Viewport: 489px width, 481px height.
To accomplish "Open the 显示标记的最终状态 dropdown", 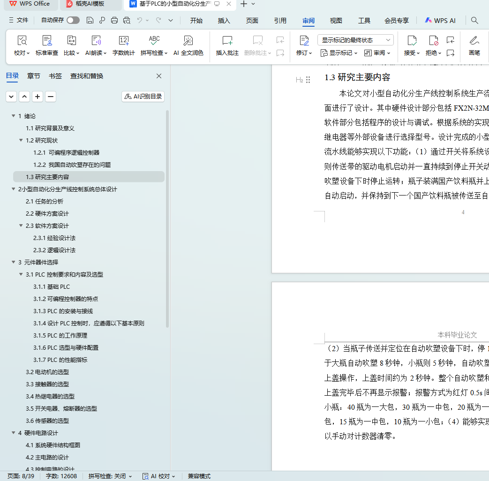I will [x=355, y=40].
